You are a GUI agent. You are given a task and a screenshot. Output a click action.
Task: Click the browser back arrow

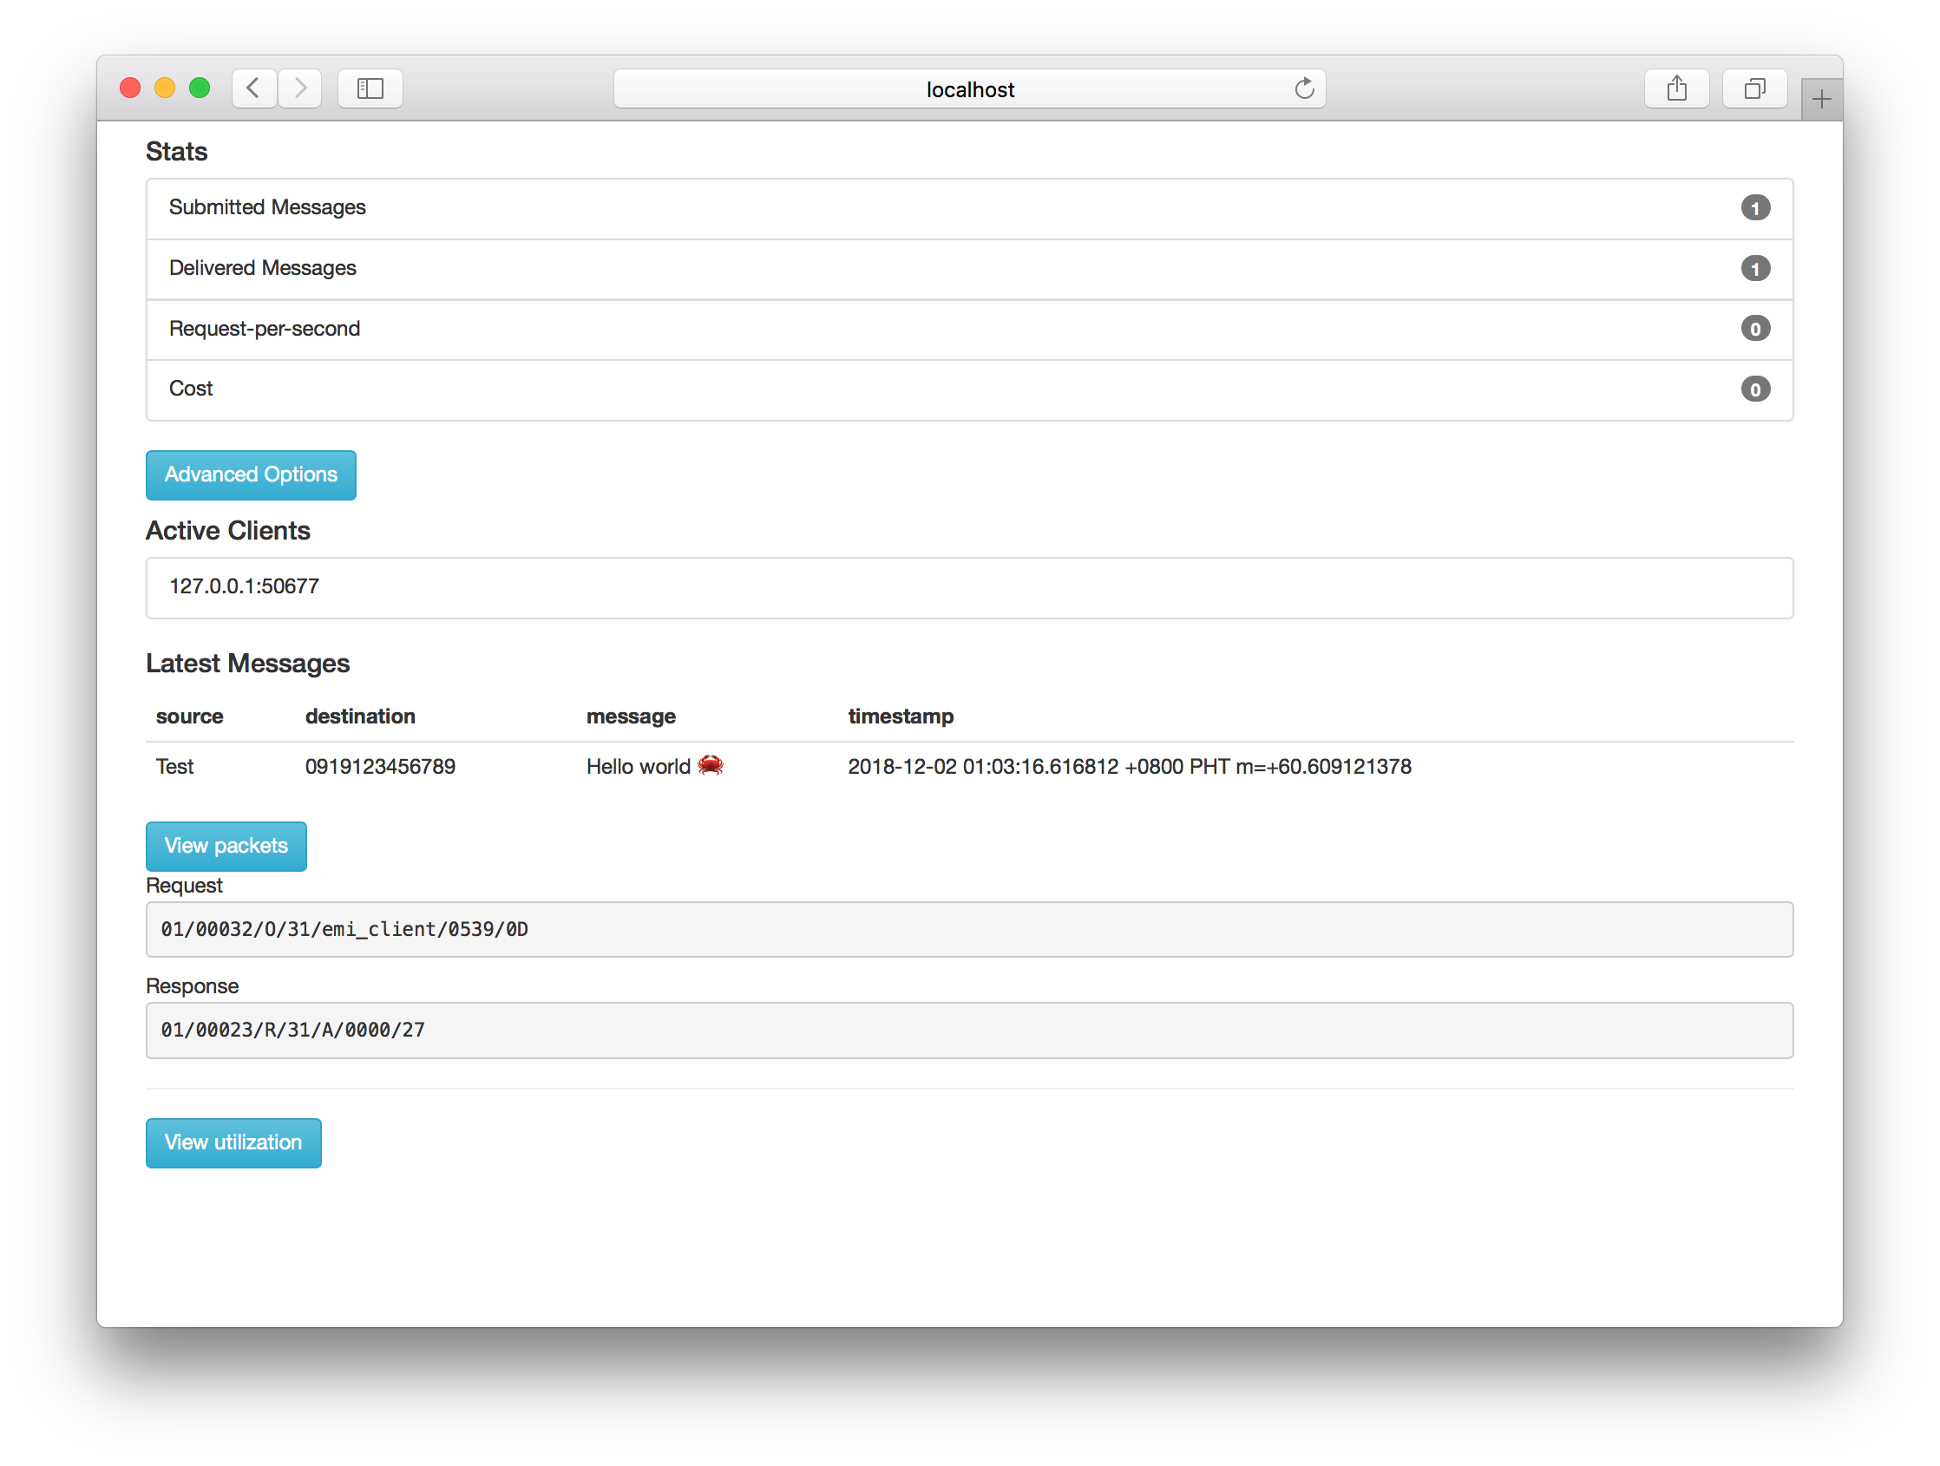[253, 88]
